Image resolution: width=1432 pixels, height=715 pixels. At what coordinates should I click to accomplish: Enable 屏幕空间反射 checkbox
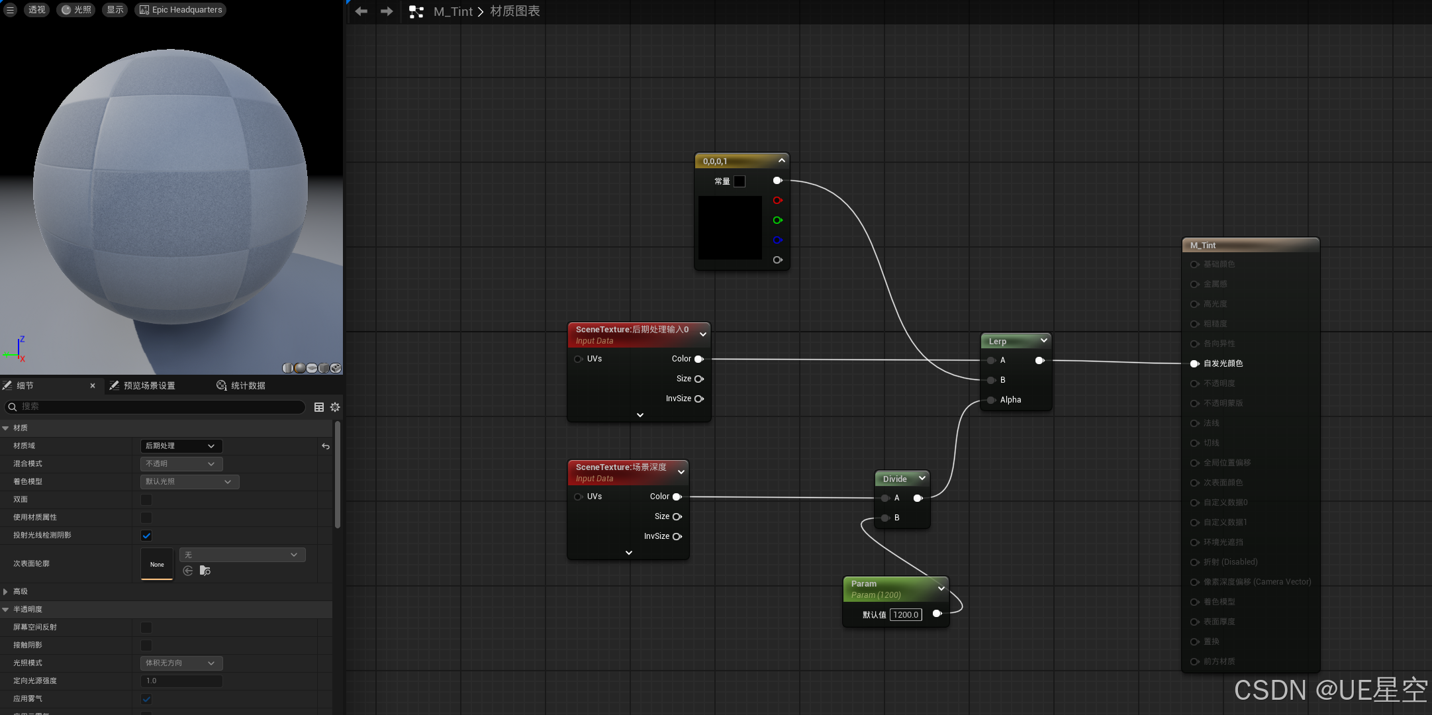point(146,628)
